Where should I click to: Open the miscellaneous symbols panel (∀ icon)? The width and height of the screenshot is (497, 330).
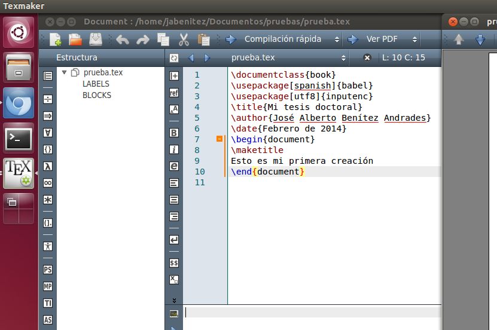[x=48, y=133]
